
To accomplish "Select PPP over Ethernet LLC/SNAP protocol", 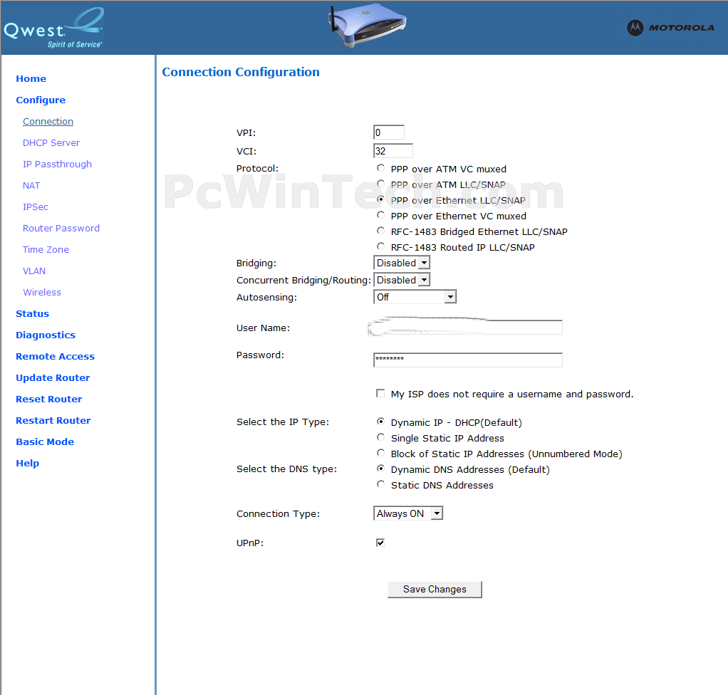I will [x=380, y=199].
